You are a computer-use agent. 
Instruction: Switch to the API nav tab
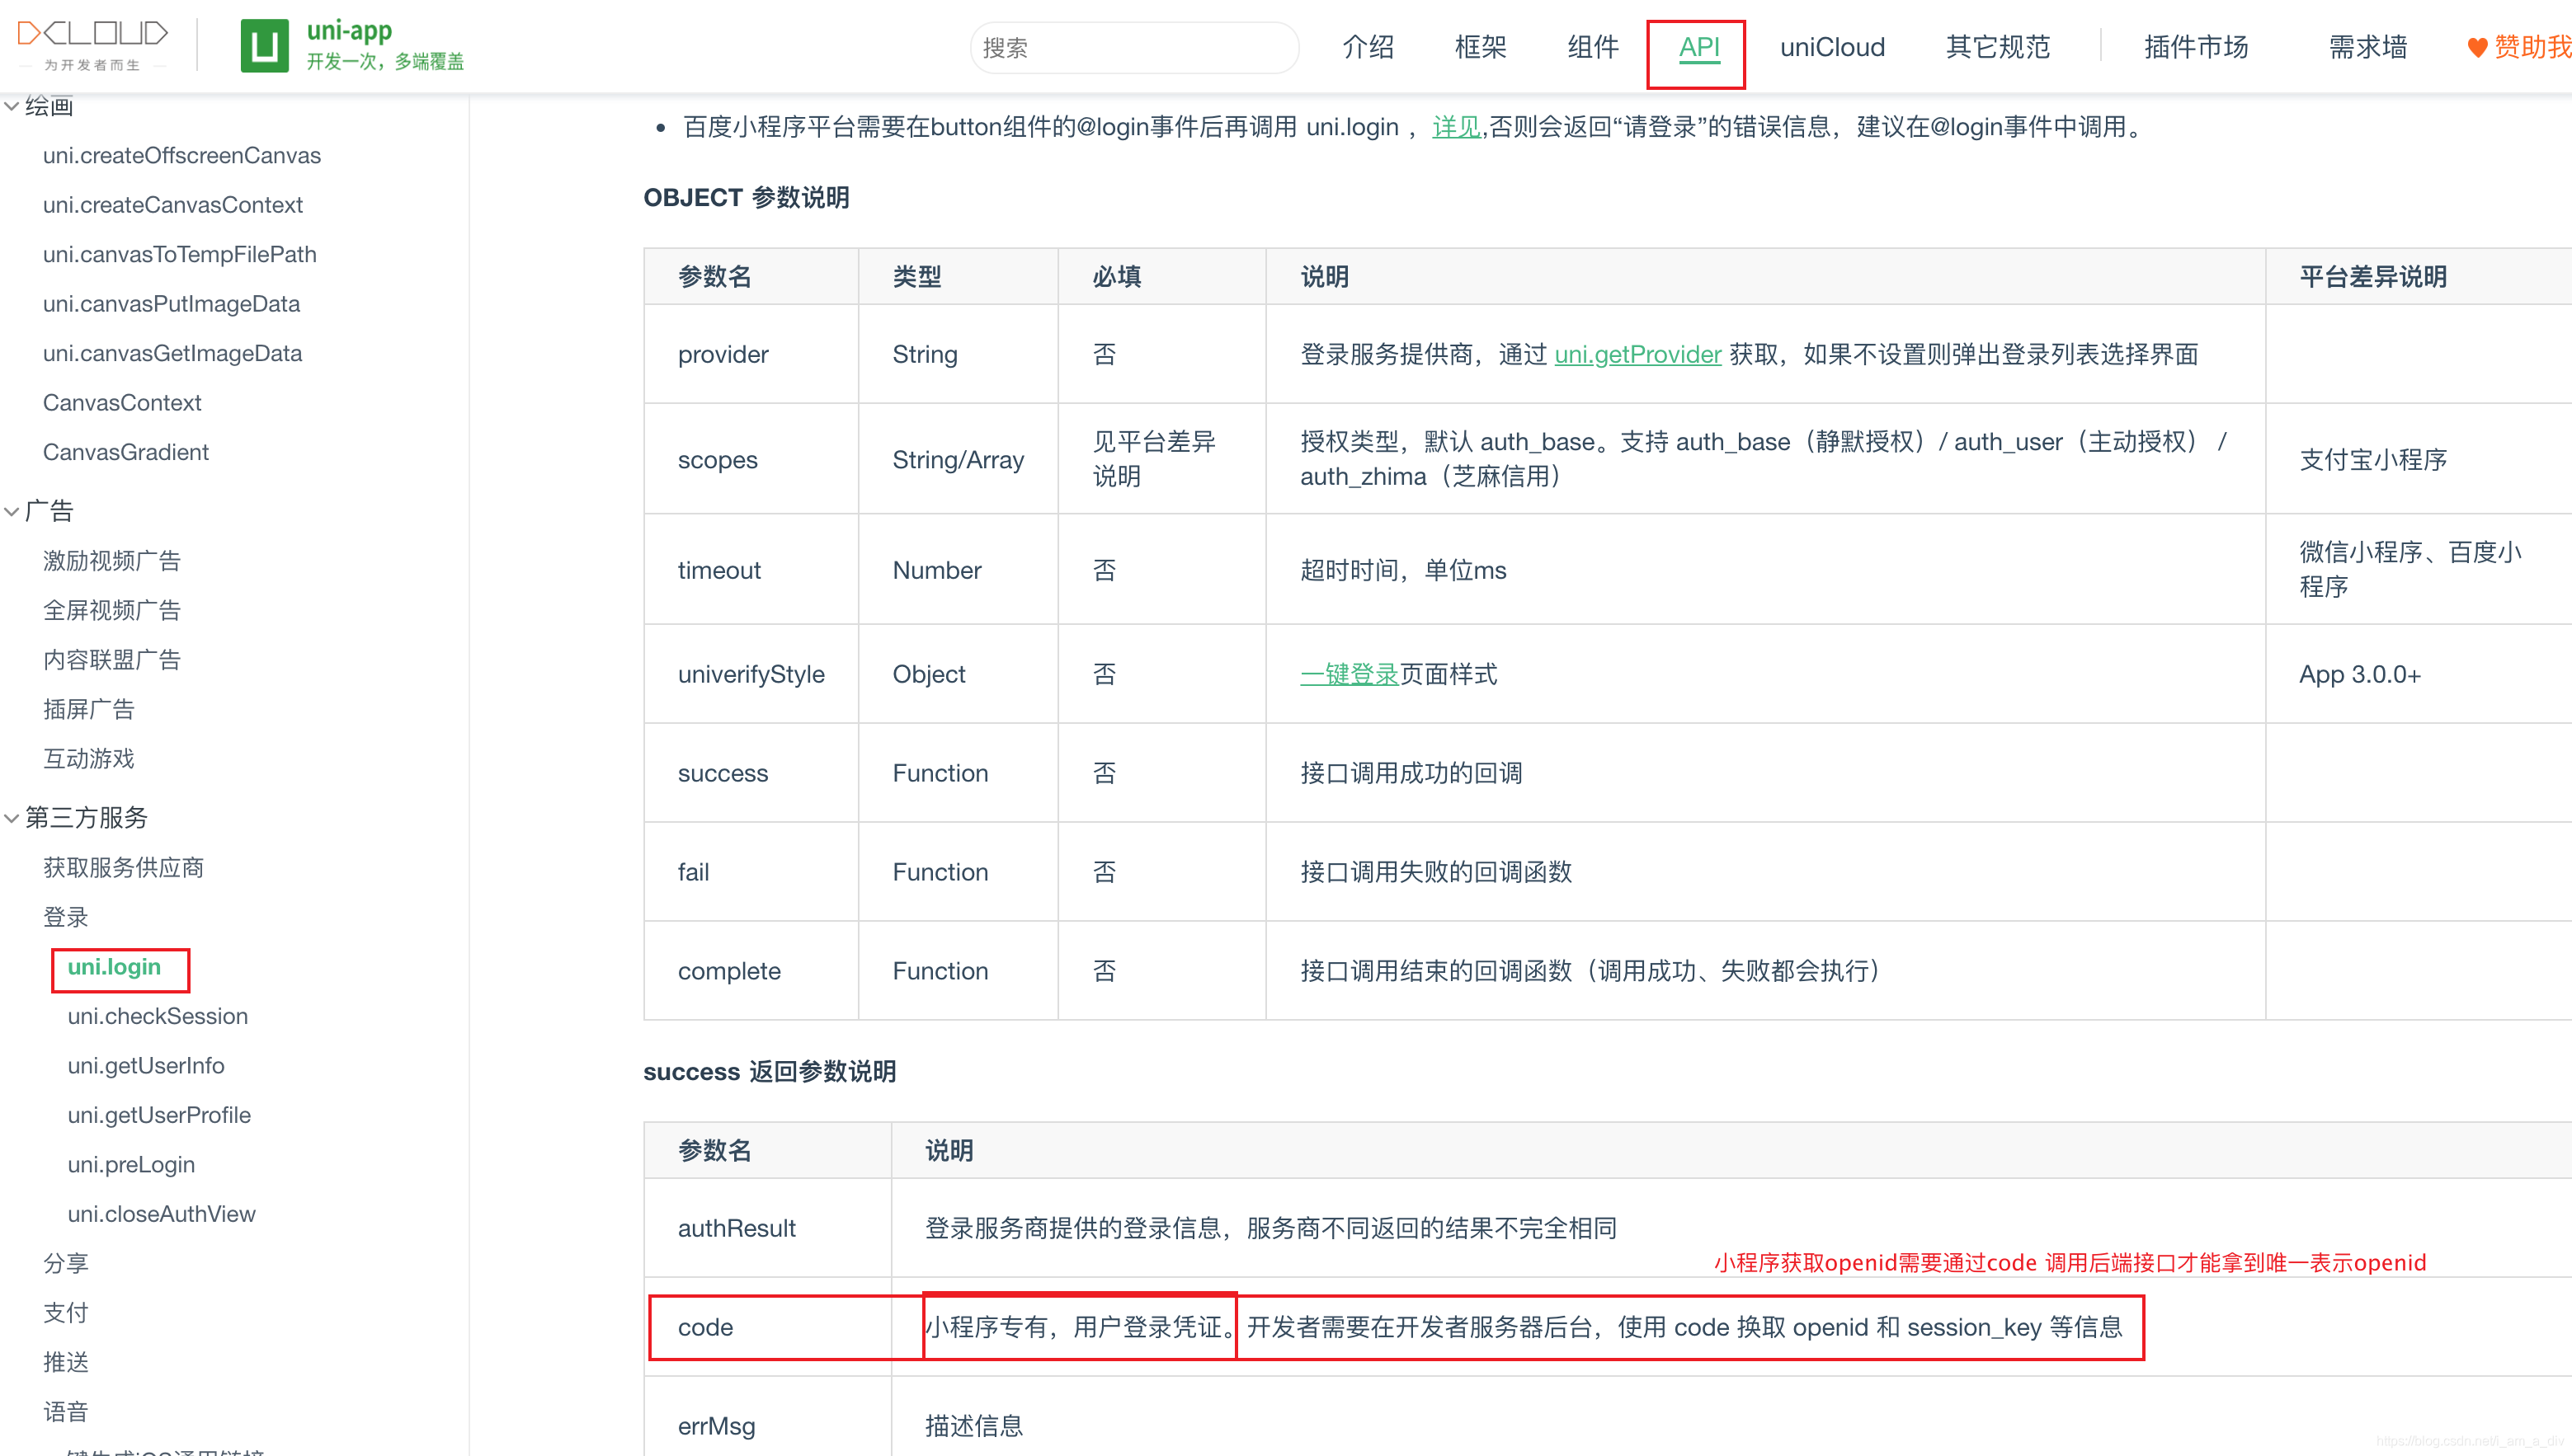1698,47
